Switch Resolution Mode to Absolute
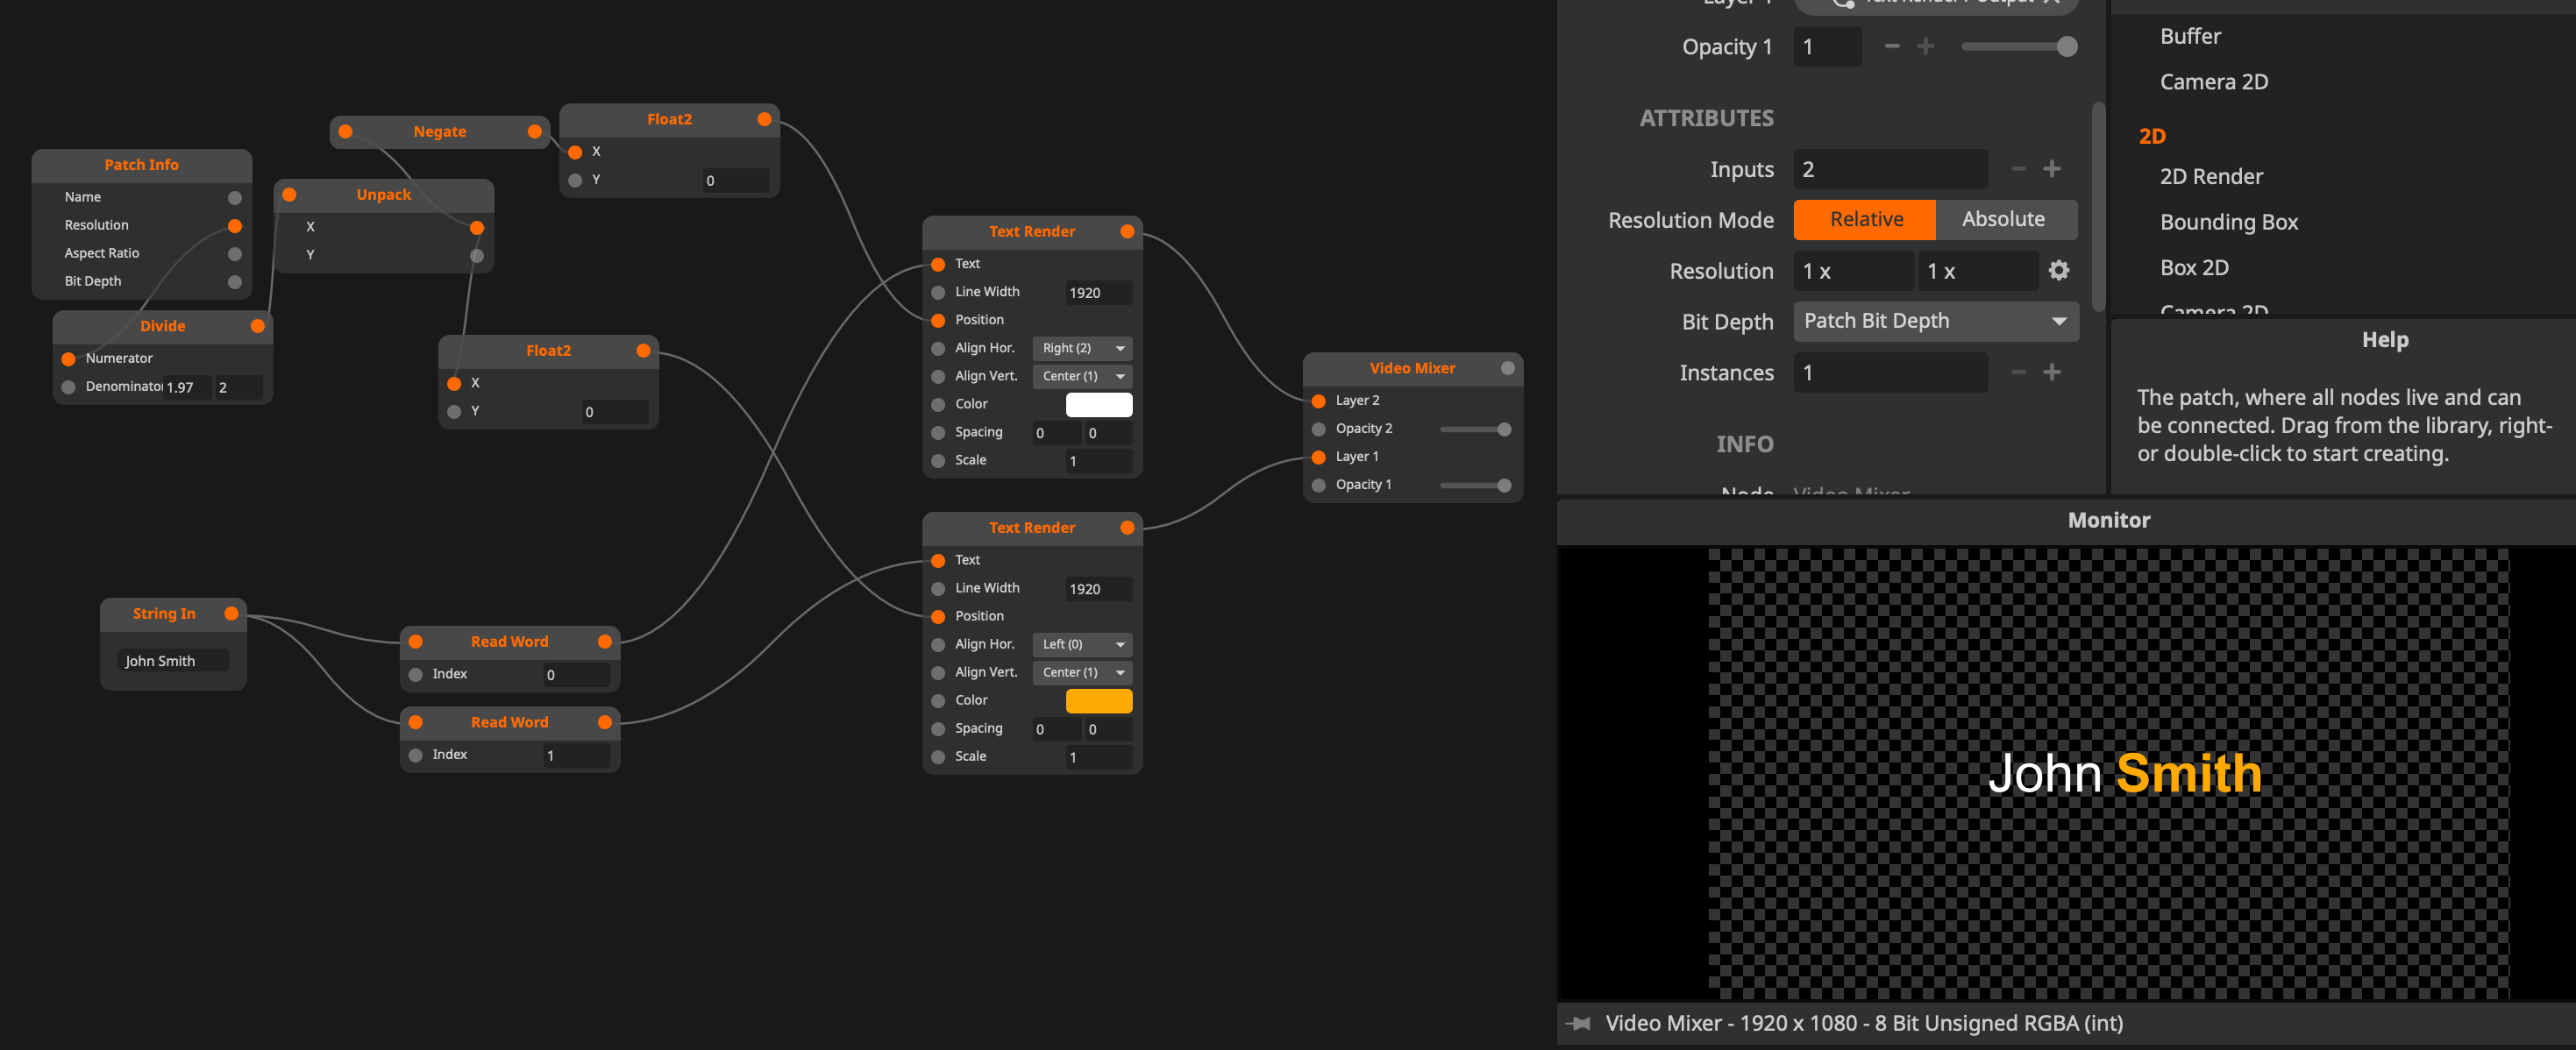The width and height of the screenshot is (2576, 1050). (x=2002, y=219)
